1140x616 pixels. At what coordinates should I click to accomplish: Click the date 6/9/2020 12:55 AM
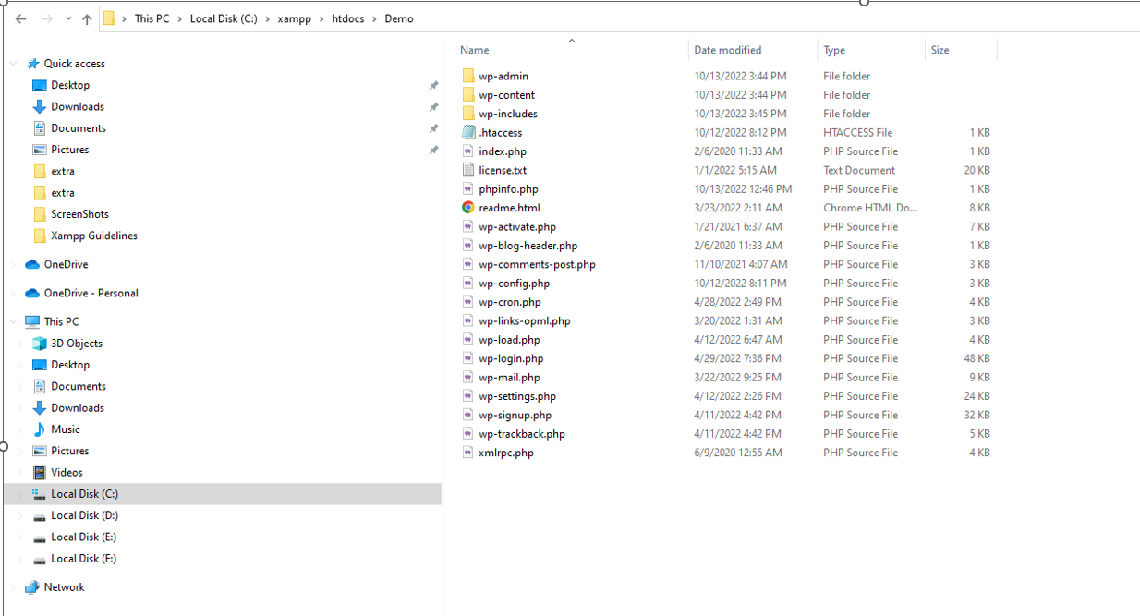tap(738, 453)
